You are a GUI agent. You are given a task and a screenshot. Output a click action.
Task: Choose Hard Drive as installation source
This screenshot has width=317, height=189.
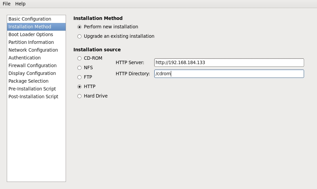80,96
